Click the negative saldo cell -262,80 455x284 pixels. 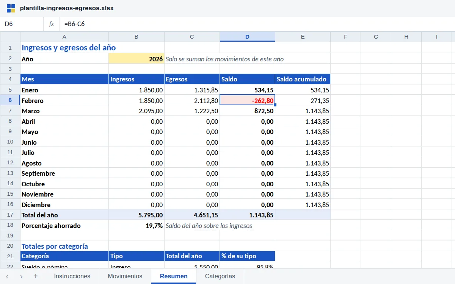tap(247, 100)
